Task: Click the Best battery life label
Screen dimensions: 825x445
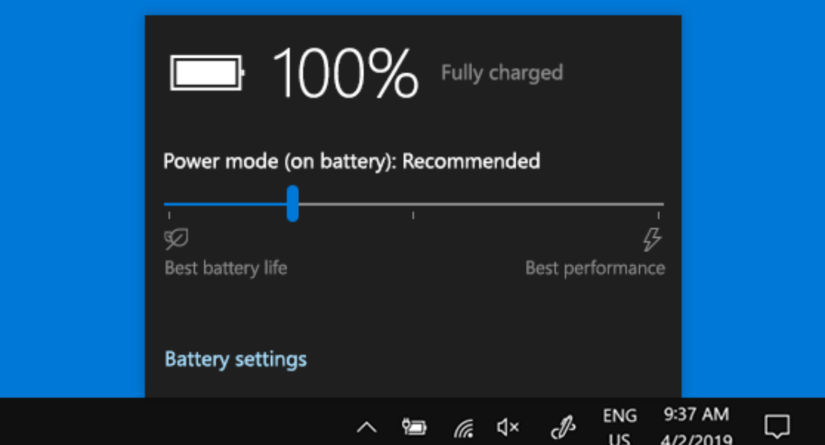Action: click(226, 268)
